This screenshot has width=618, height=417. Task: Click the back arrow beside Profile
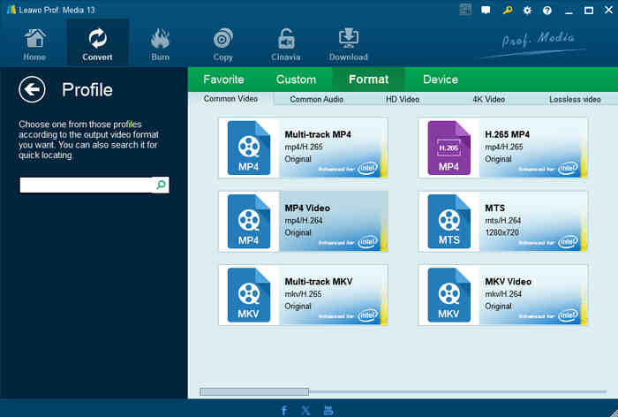point(32,89)
